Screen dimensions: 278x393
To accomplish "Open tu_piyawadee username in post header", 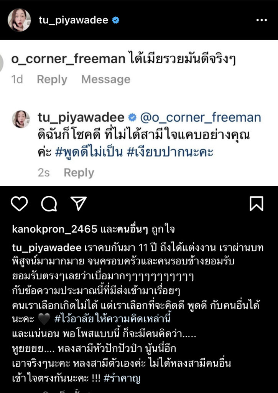I will [73, 20].
